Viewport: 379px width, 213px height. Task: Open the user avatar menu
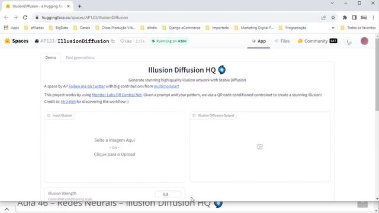point(364,41)
